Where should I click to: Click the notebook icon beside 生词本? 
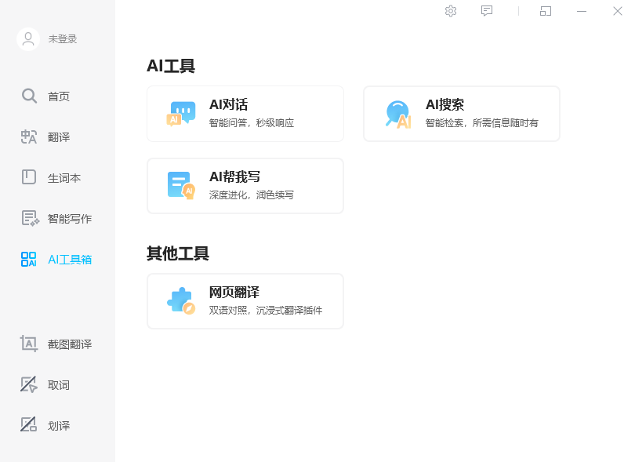(x=29, y=177)
